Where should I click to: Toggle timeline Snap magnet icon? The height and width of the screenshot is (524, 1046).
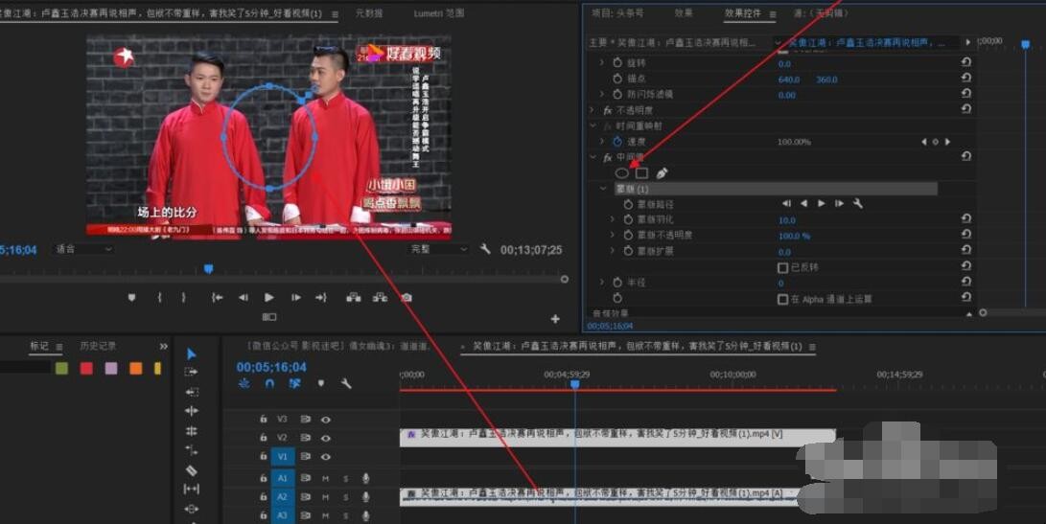pos(269,383)
